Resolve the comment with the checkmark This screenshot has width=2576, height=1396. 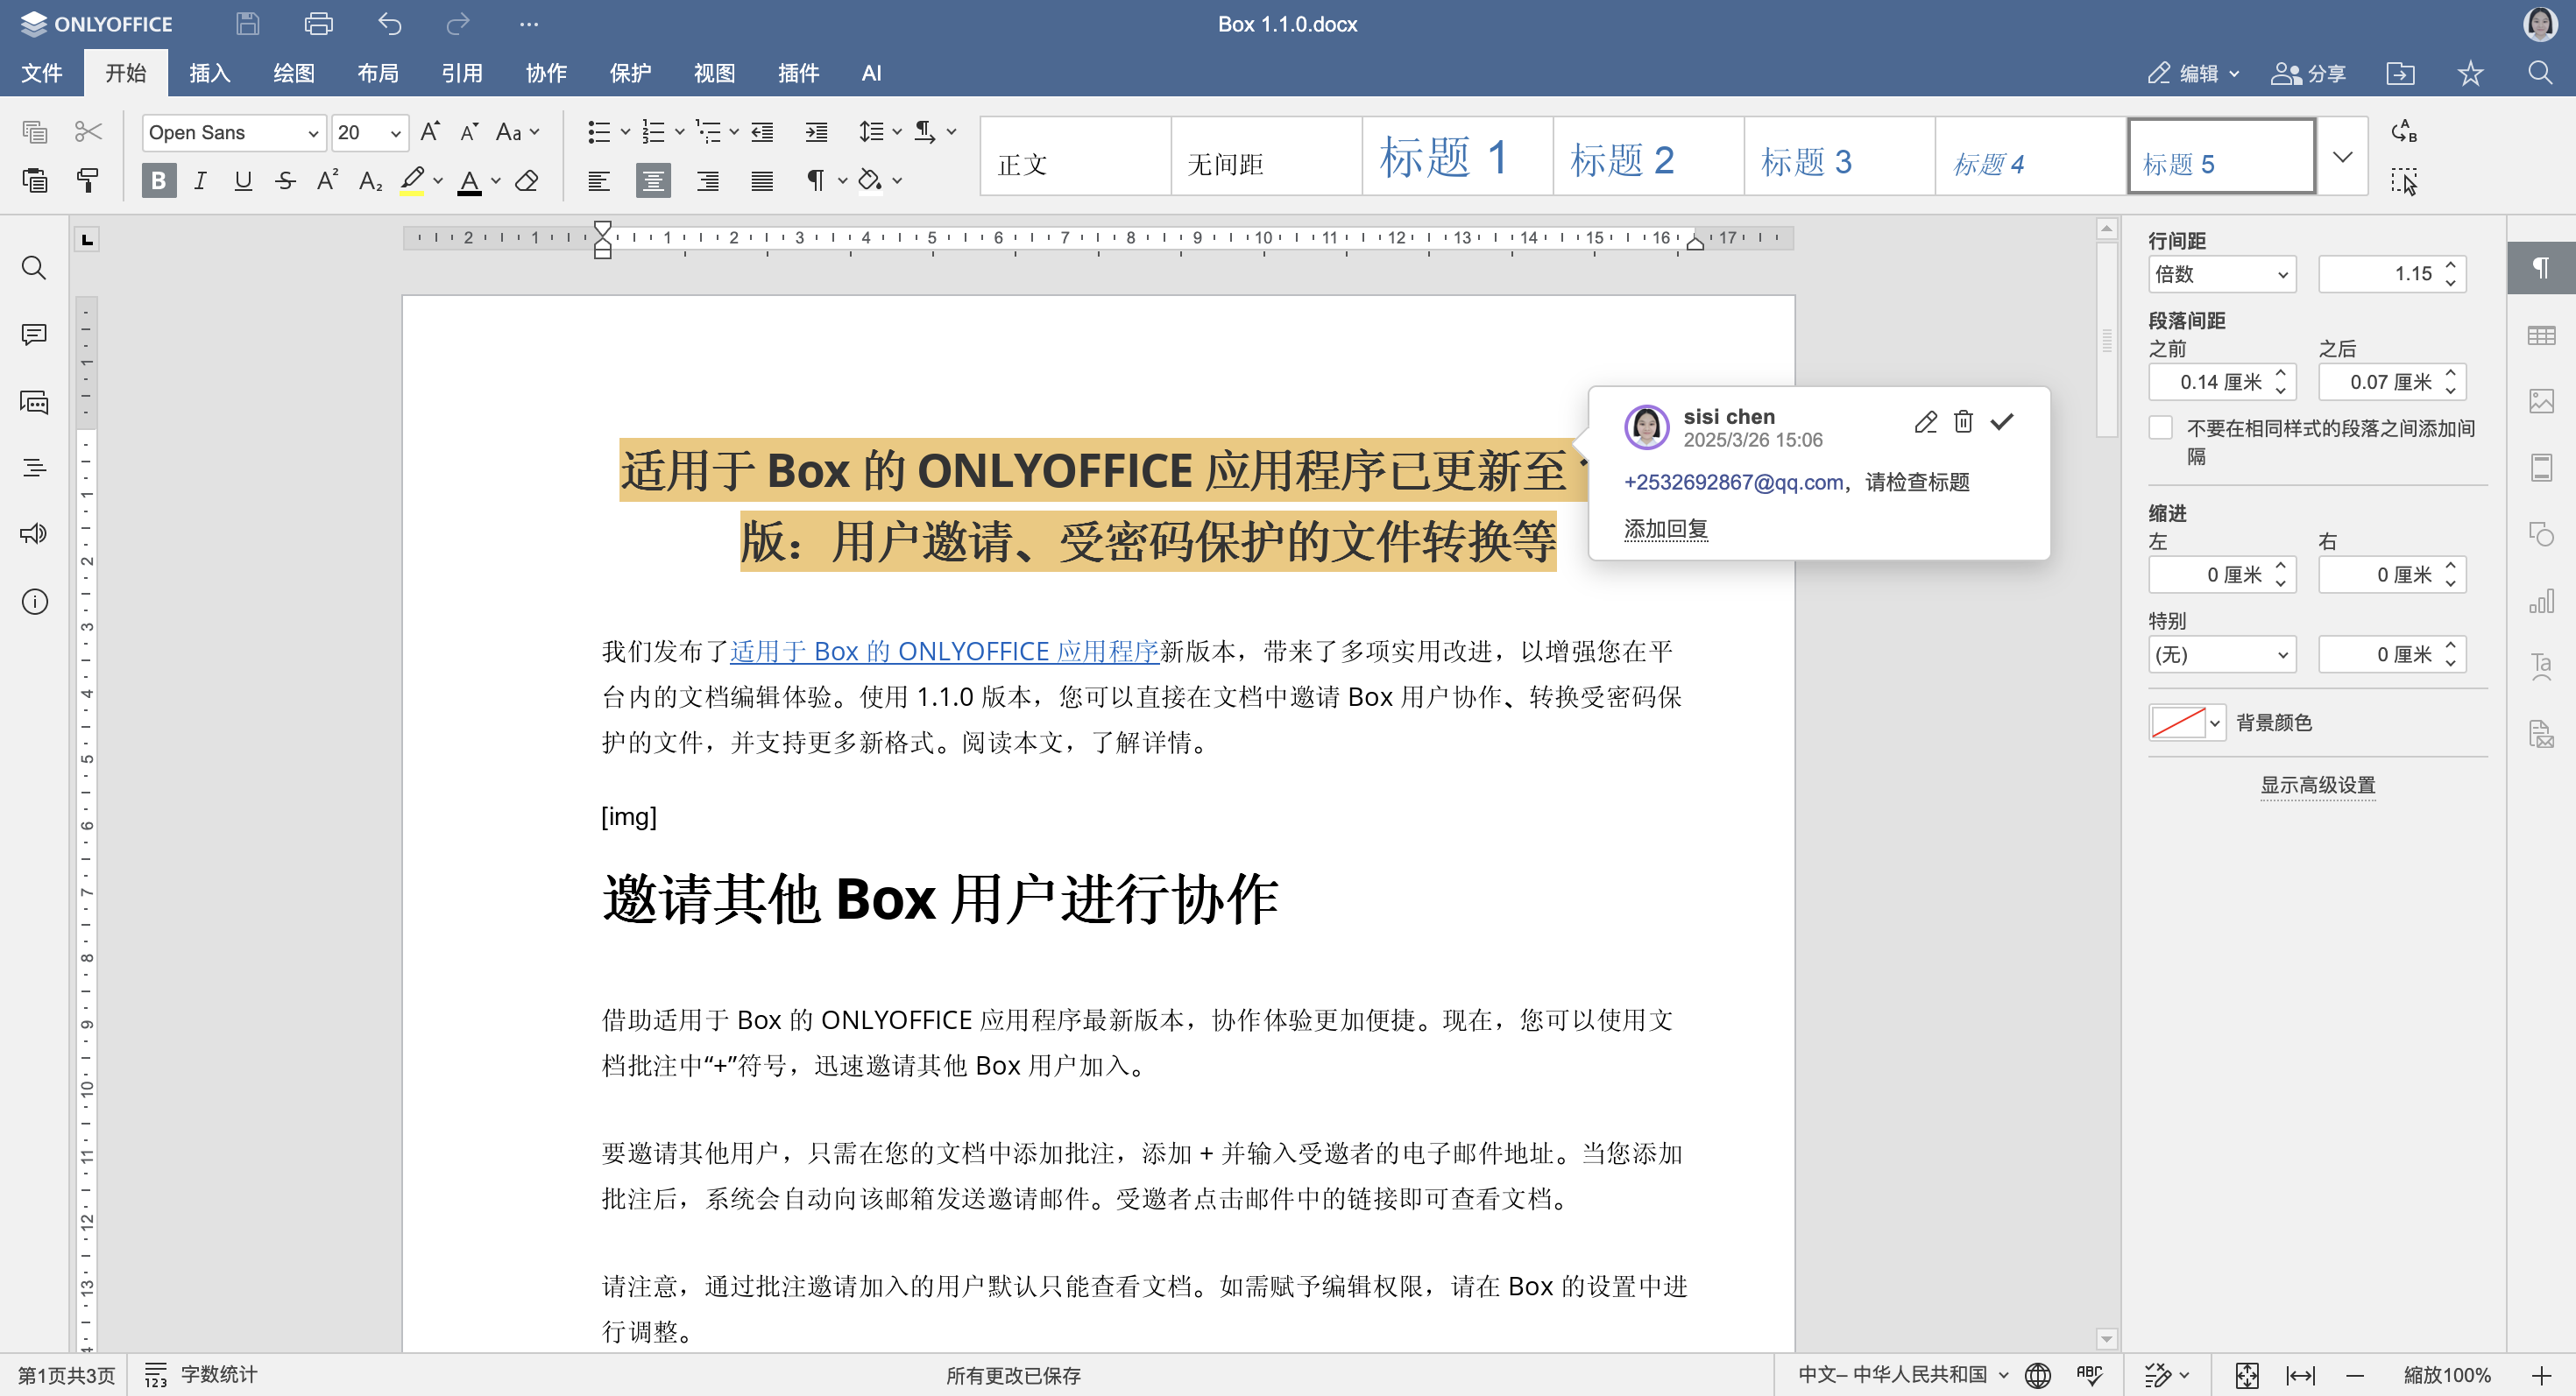(2002, 422)
